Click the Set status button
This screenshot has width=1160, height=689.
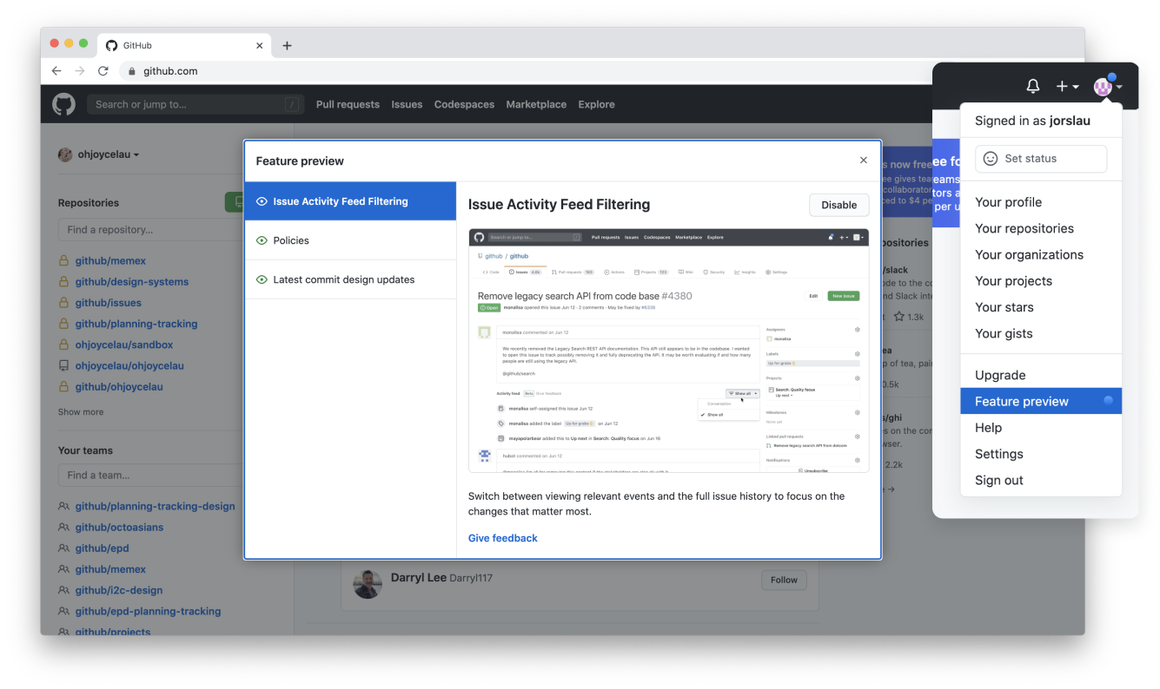(1041, 159)
